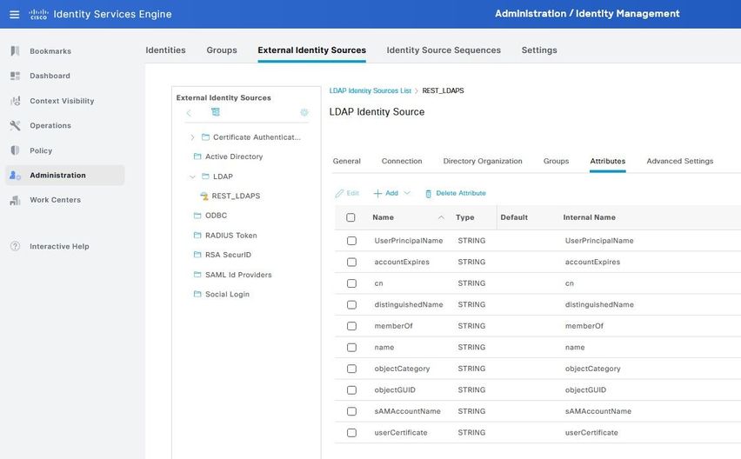Check the name row checkbox
741x459 pixels.
point(351,348)
